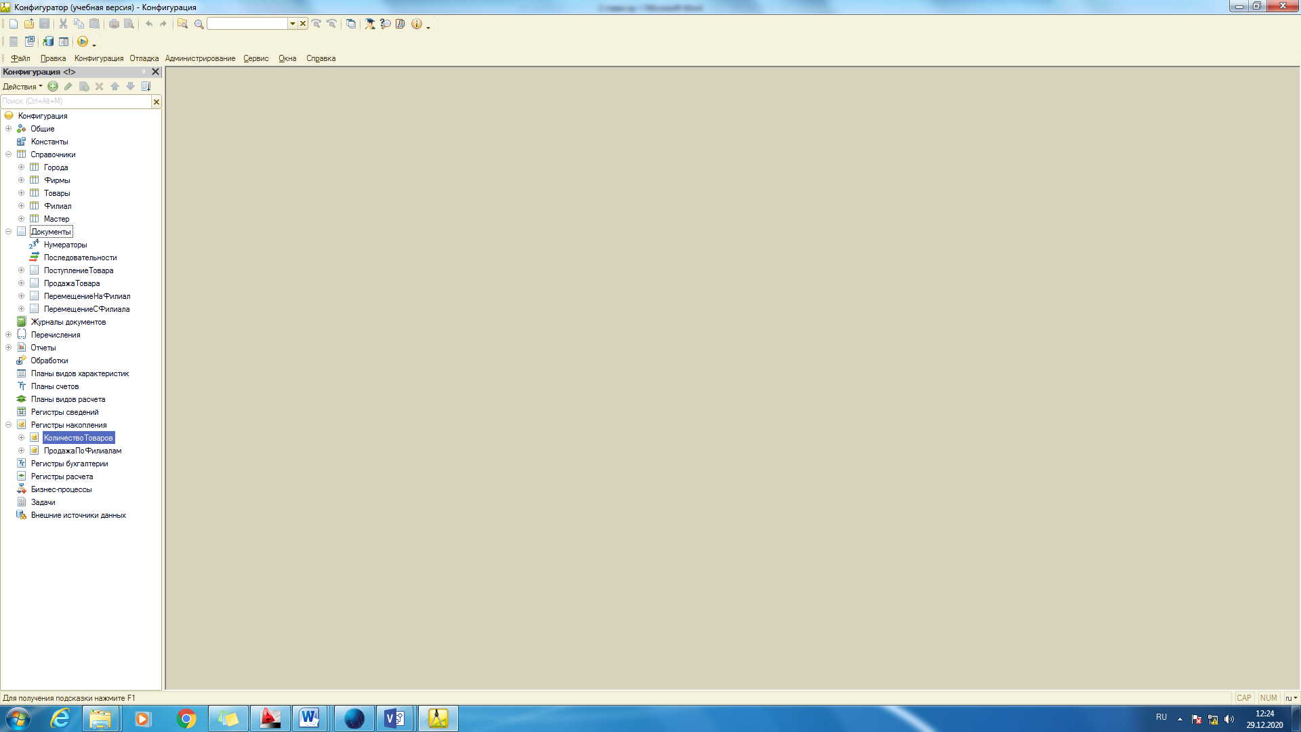The height and width of the screenshot is (732, 1301).
Task: Click the magnifier Find icon in toolbar
Action: pyautogui.click(x=199, y=24)
